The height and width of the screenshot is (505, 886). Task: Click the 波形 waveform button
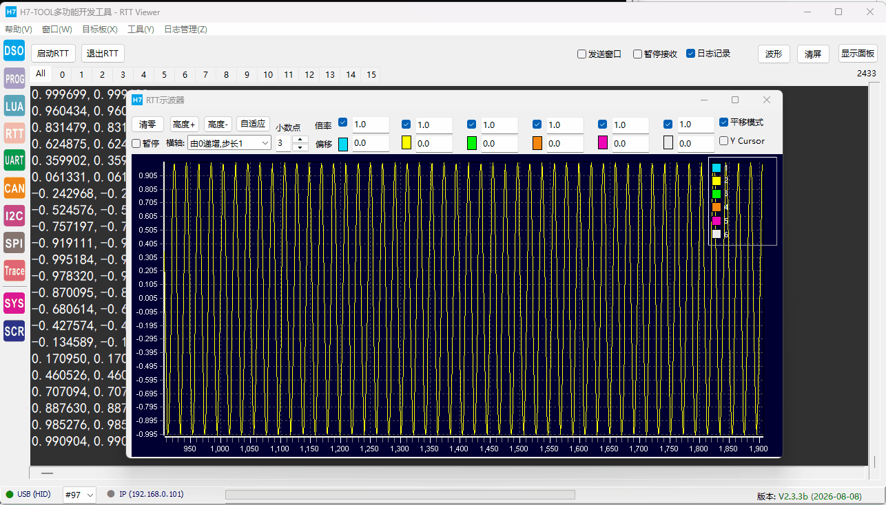click(x=774, y=54)
